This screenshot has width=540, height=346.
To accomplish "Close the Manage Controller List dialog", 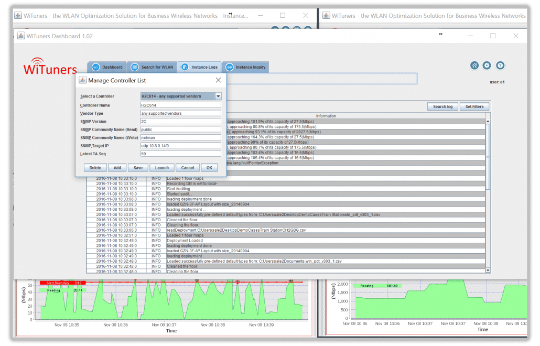I will (218, 80).
